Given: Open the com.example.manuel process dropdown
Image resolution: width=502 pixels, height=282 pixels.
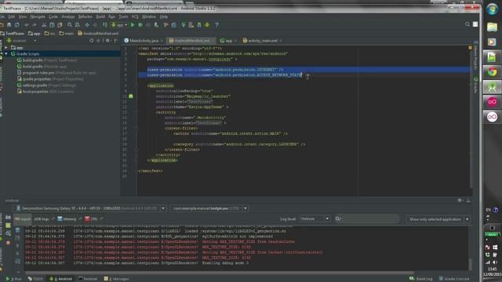Looking at the screenshot, I should point(246,208).
